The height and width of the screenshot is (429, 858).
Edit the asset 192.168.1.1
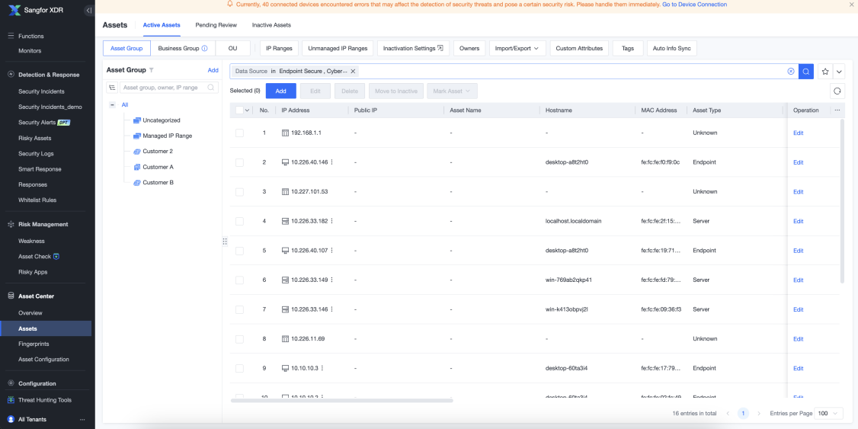(799, 133)
